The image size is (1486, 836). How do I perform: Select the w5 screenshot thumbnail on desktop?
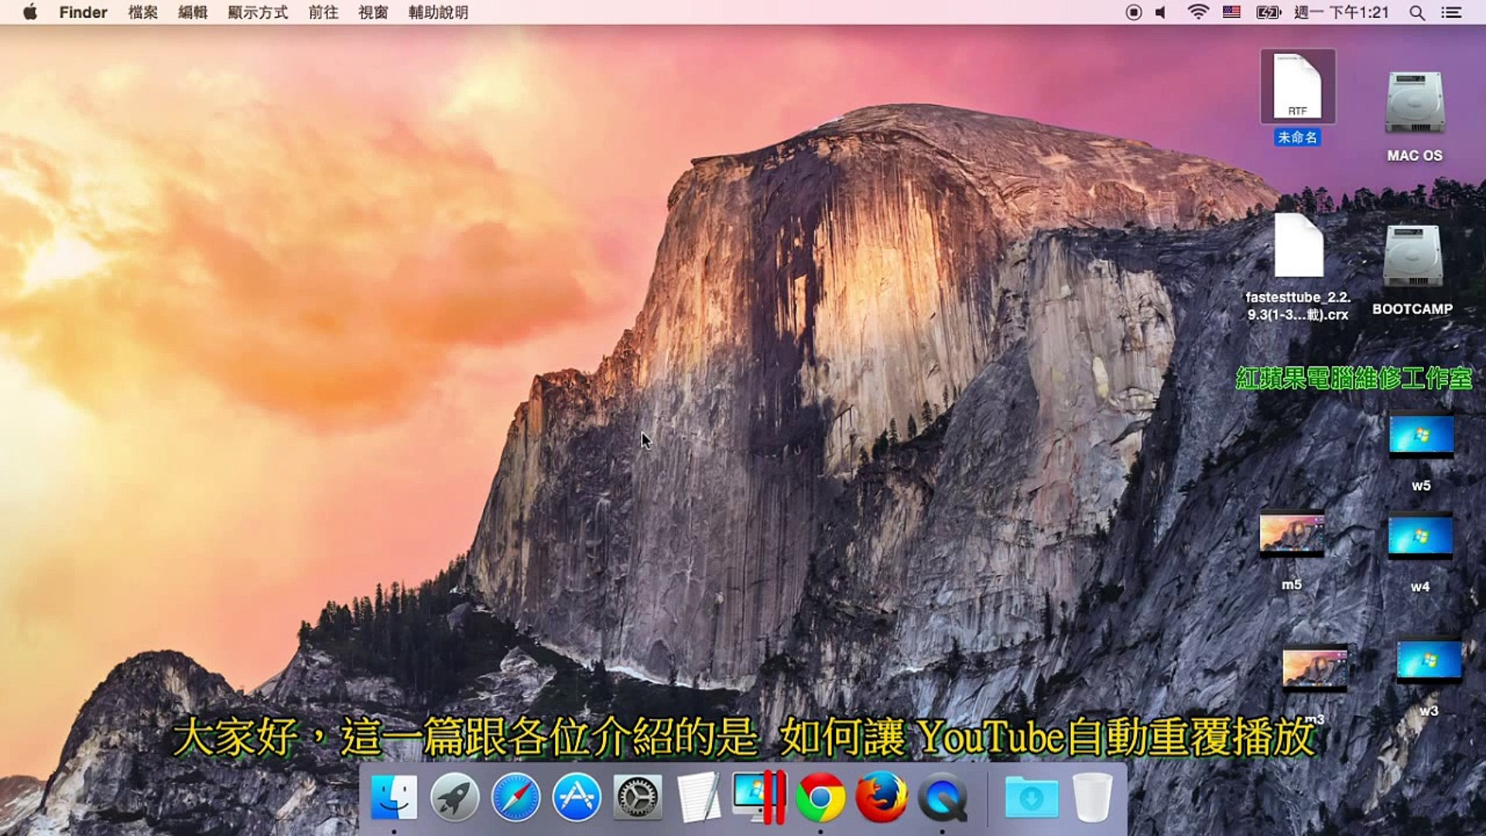coord(1421,436)
